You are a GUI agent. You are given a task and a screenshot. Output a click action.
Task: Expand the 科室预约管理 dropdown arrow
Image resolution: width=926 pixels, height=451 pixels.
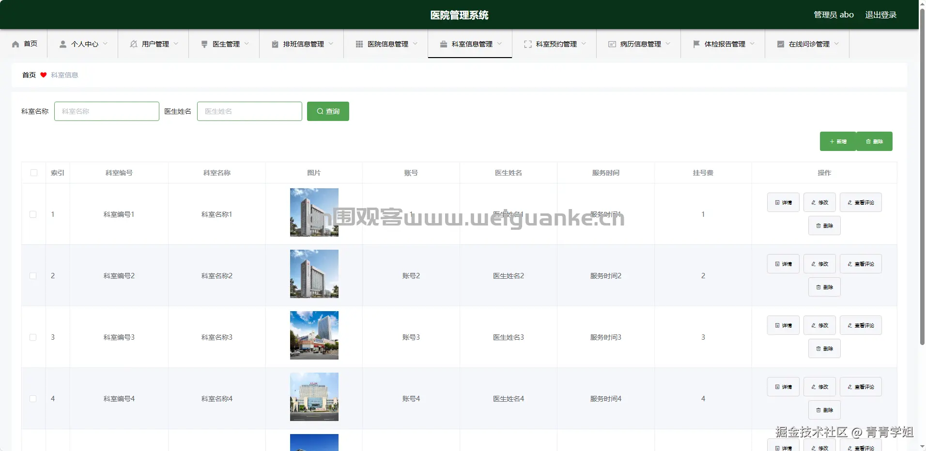[584, 44]
